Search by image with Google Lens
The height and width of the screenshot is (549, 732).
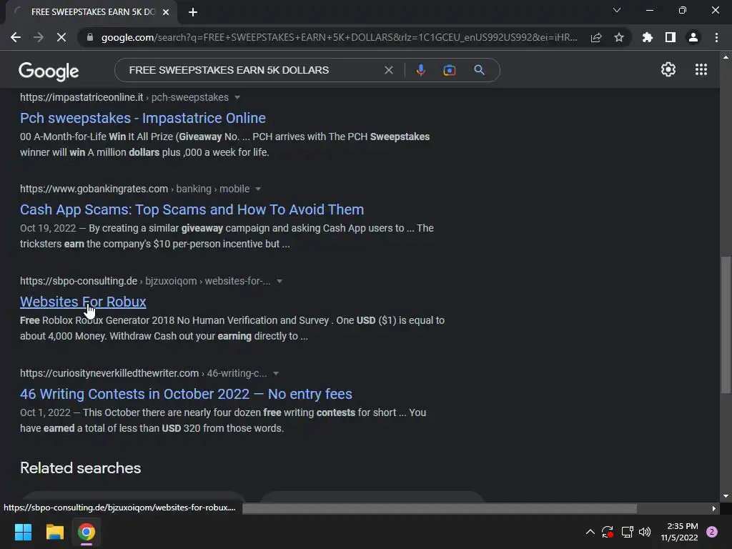click(449, 70)
